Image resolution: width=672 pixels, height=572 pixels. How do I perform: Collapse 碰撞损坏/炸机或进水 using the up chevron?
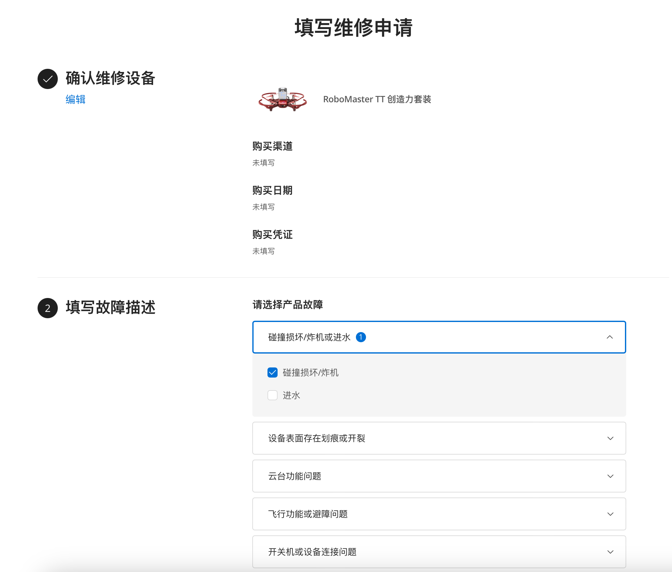[x=609, y=337]
